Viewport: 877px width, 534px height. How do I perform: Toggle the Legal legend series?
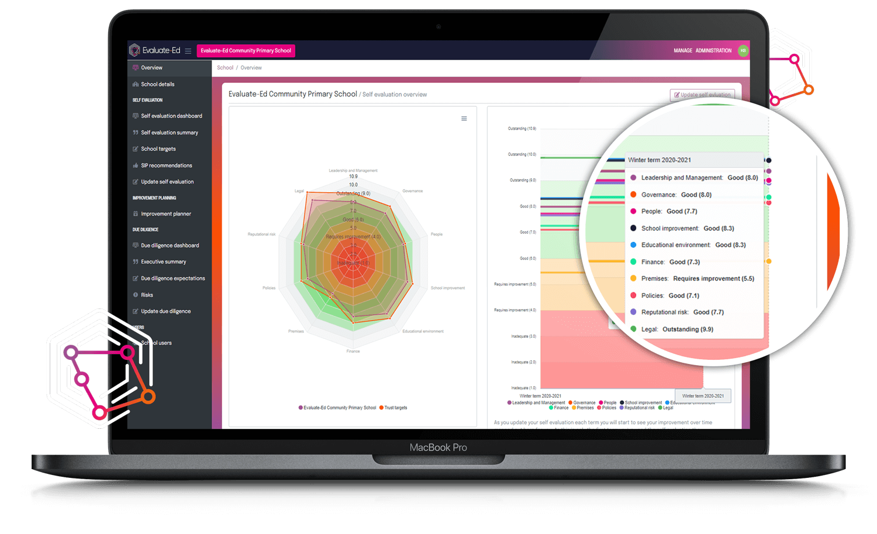666,408
